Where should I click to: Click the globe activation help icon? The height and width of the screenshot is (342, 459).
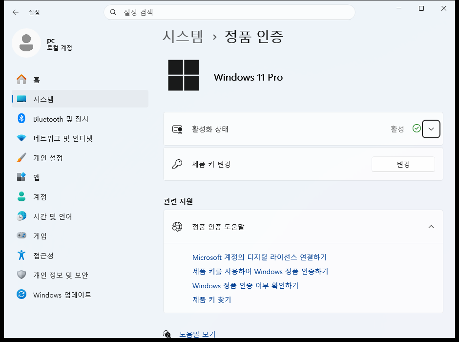tap(177, 227)
